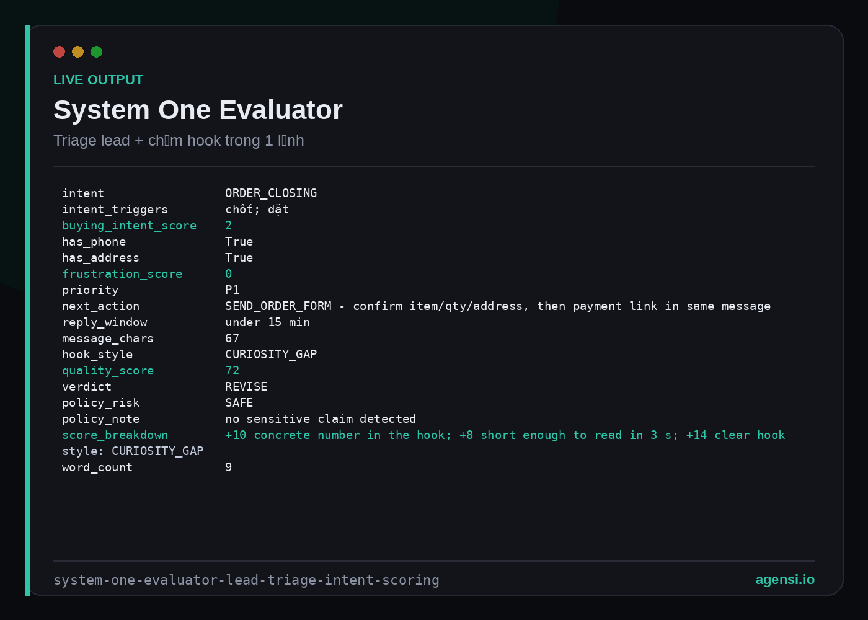
Task: Click the SEND_ORDER_FORM action text
Action: (498, 306)
